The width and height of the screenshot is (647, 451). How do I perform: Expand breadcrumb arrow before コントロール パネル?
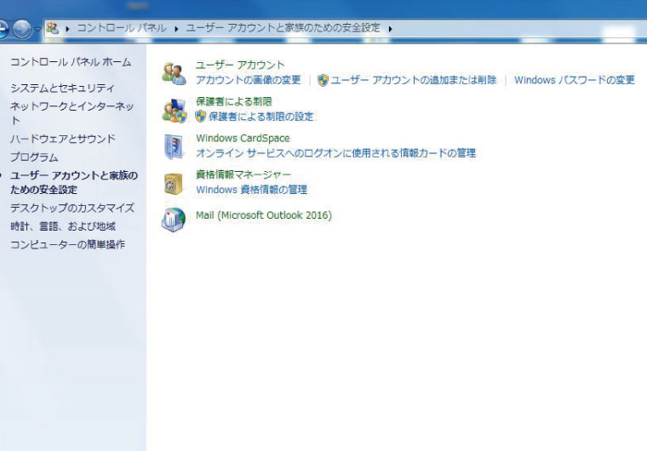(x=67, y=29)
